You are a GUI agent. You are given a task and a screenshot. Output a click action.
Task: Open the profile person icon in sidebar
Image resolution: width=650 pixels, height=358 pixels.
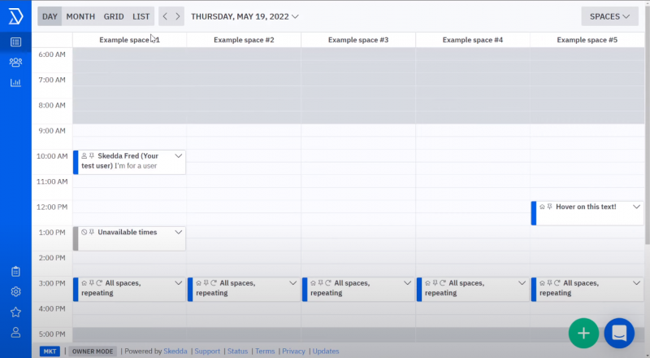(15, 332)
